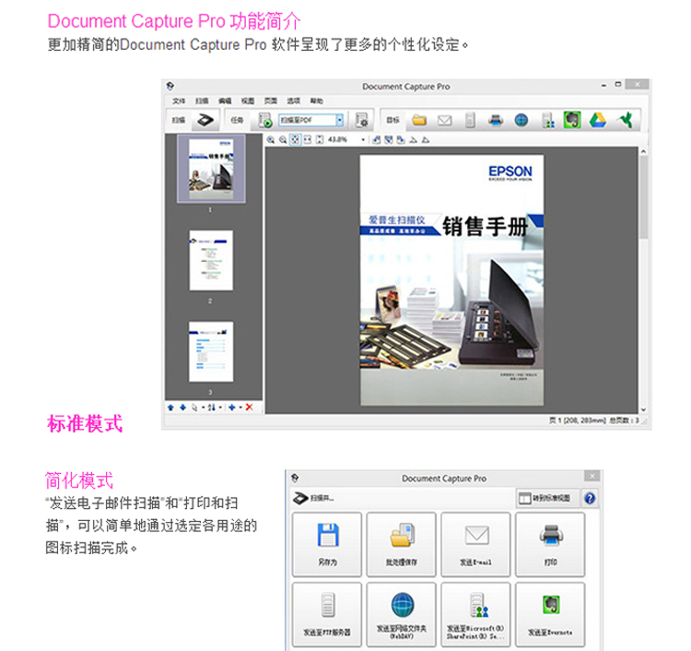Expand the arrow next to the sort pages icon
This screenshot has height=651, width=691.
(x=220, y=408)
